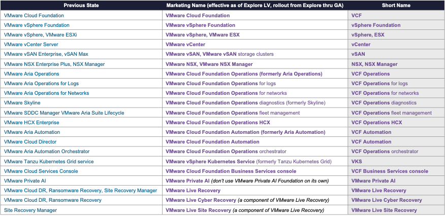Click the short name 'vSAN' cell
Image resolution: width=445 pixels, height=216 pixels.
[x=396, y=54]
